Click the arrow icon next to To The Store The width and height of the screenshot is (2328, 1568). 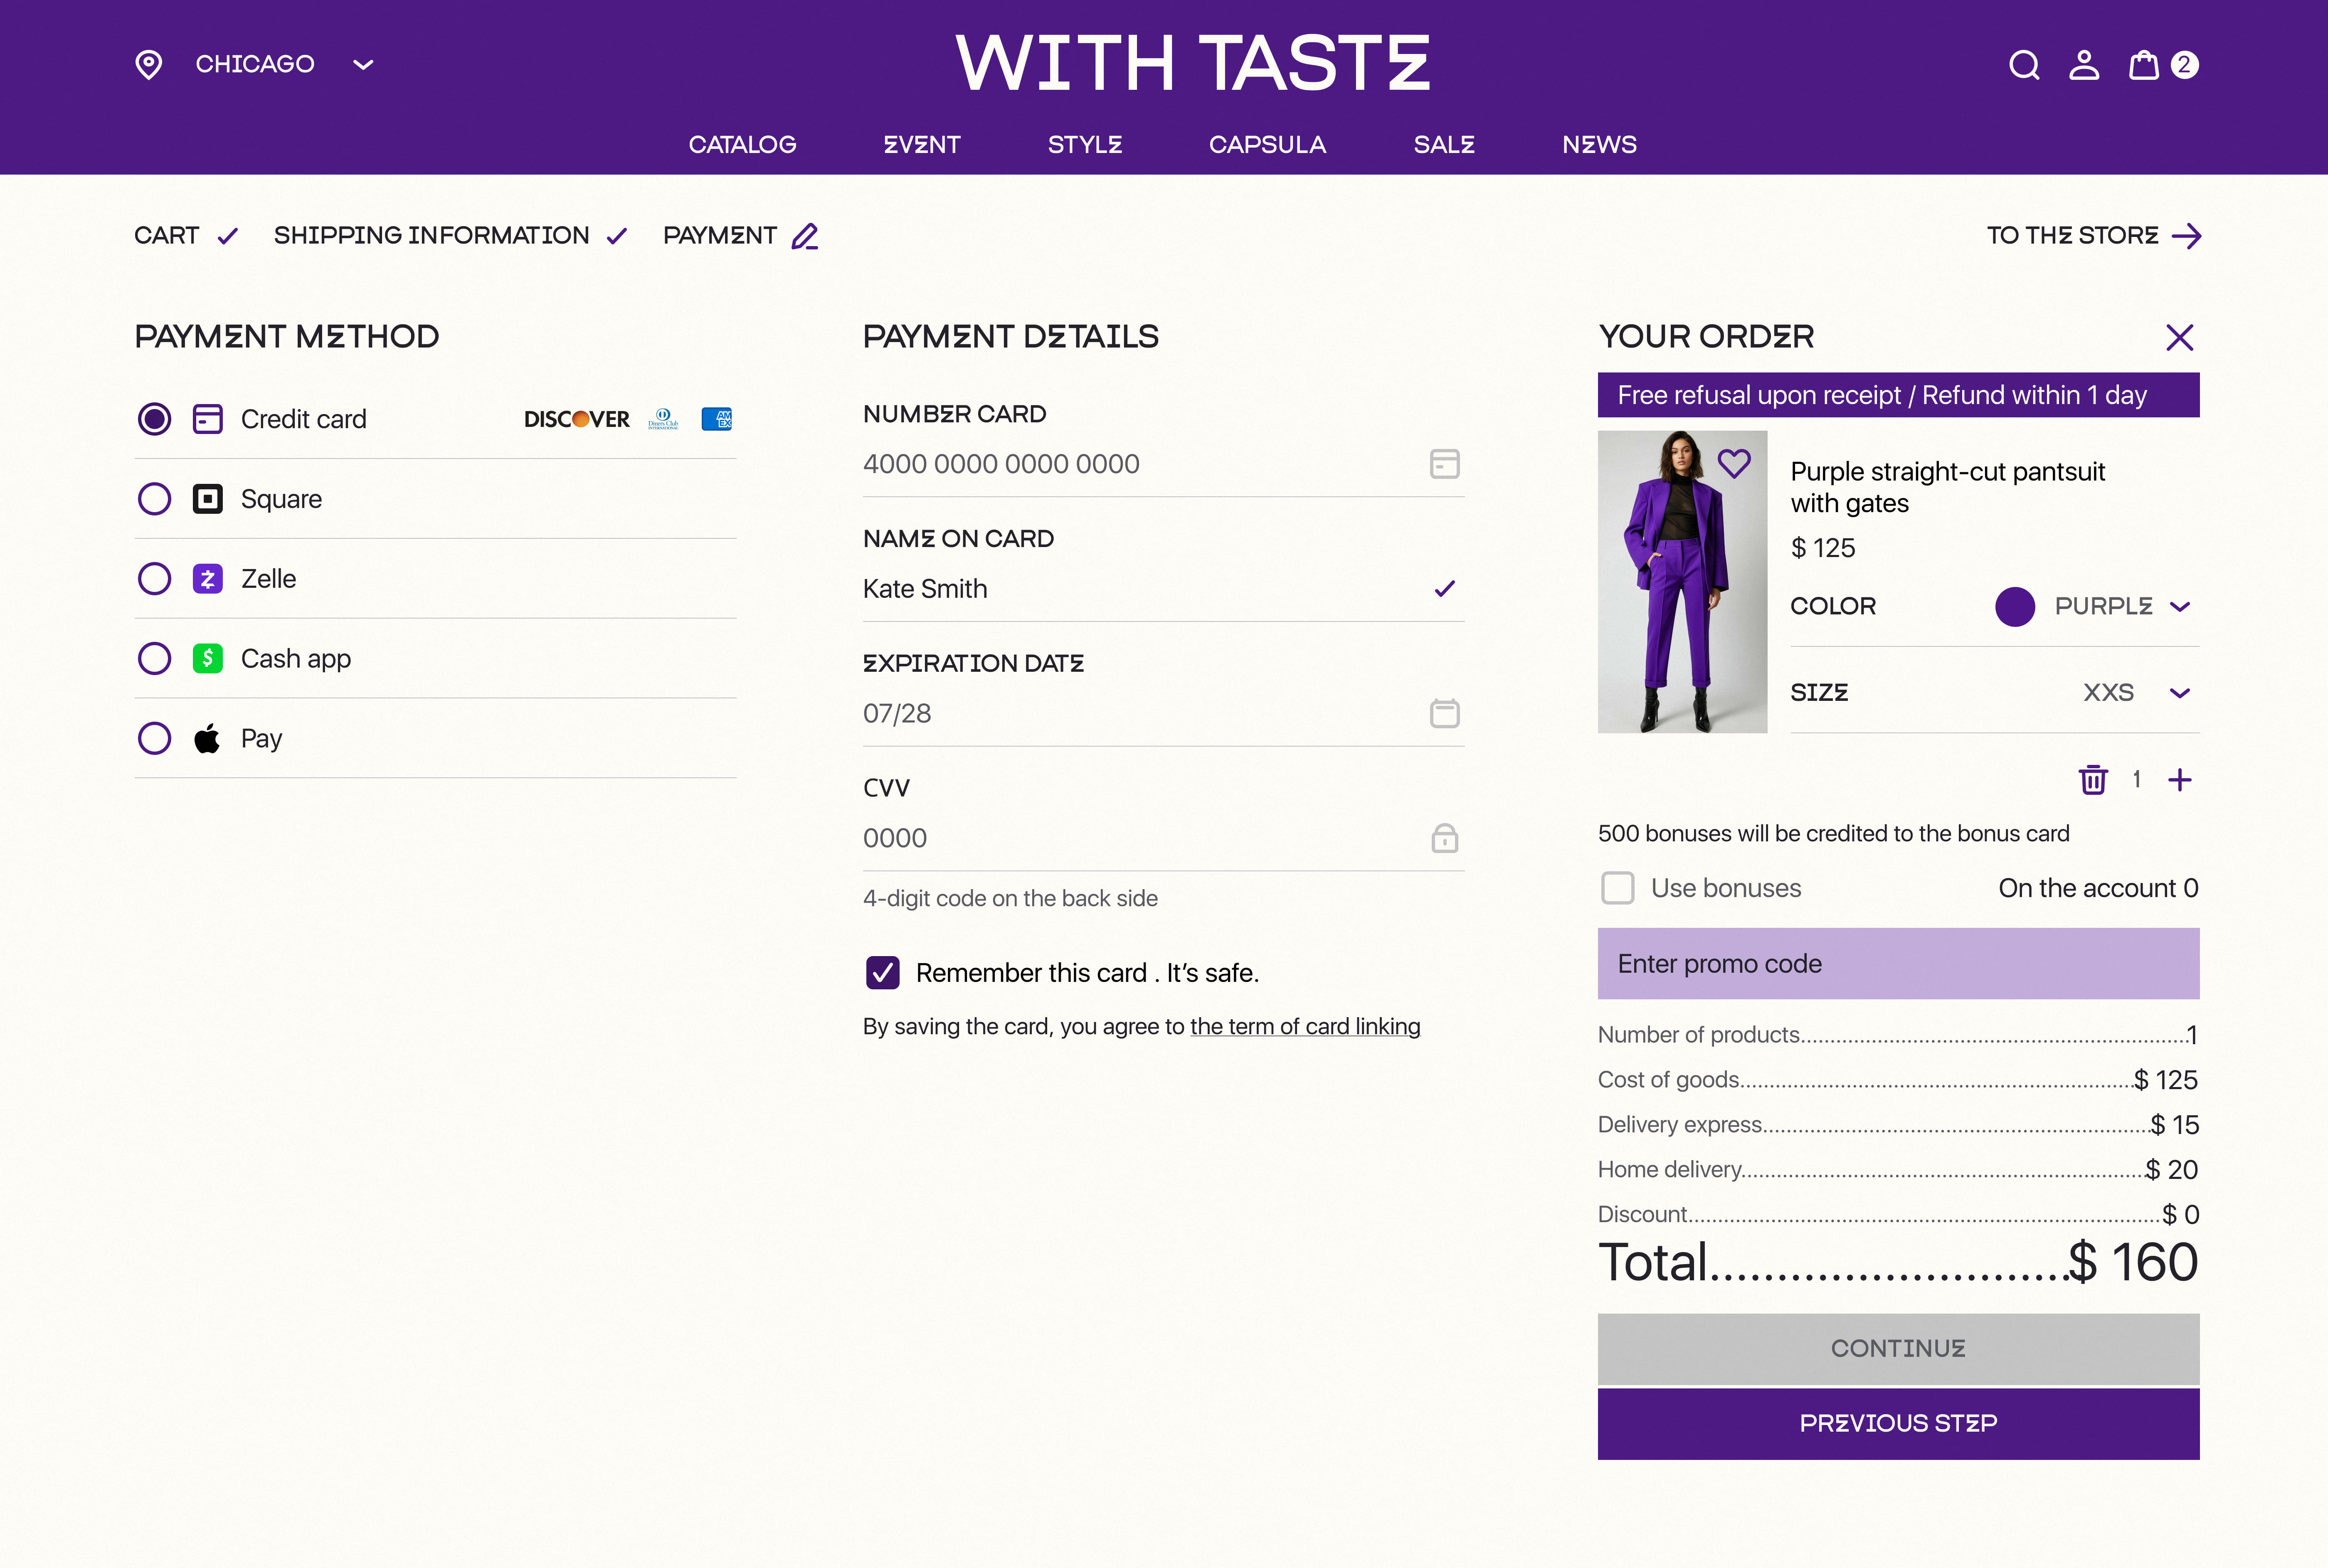tap(2187, 236)
